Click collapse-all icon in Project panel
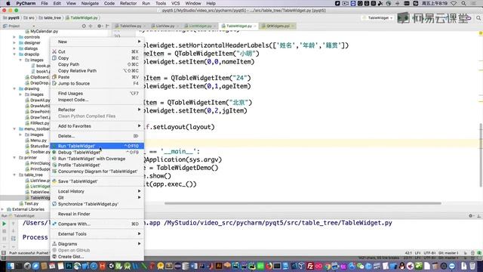 (91, 26)
